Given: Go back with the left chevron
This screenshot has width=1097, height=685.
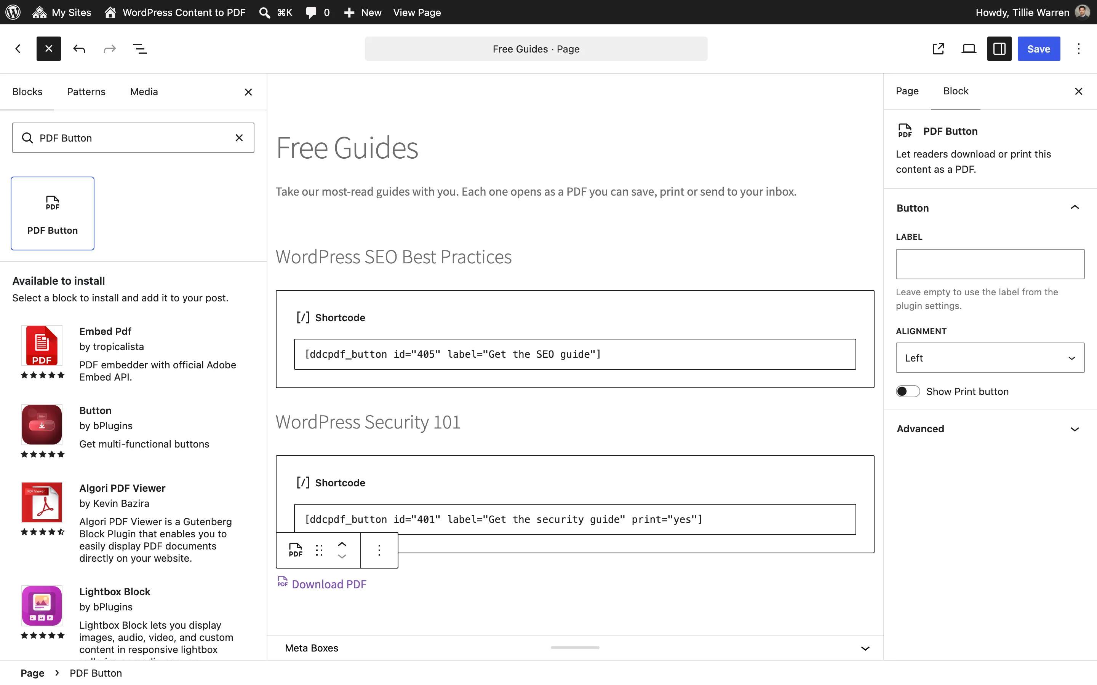Looking at the screenshot, I should pyautogui.click(x=18, y=49).
